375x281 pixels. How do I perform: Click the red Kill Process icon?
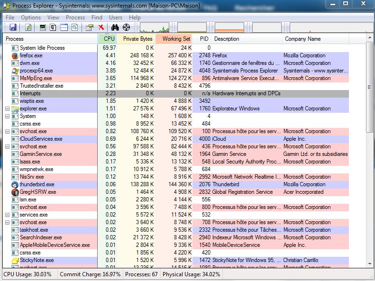(101, 27)
